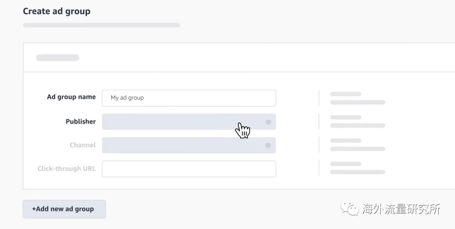Select the 'Click-through URL' label
This screenshot has width=455, height=229.
point(67,168)
